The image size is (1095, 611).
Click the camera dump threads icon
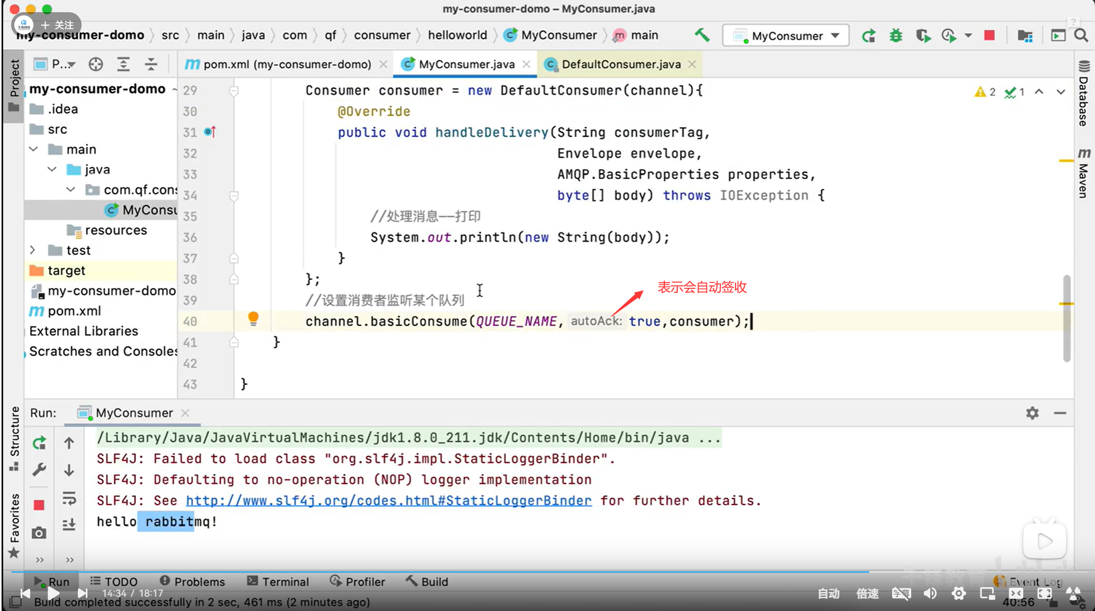pyautogui.click(x=39, y=533)
